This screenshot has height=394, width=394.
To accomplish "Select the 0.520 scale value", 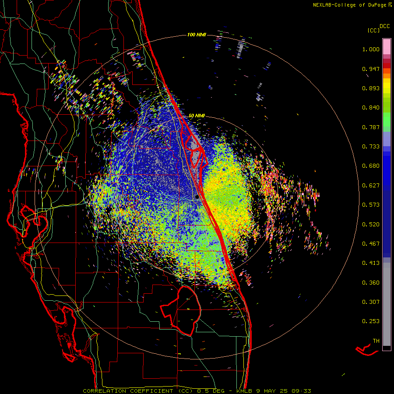I will point(371,225).
